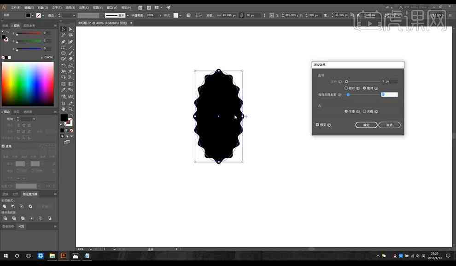Select the Selection tool (black arrow)
The height and width of the screenshot is (266, 456).
pyautogui.click(x=64, y=29)
